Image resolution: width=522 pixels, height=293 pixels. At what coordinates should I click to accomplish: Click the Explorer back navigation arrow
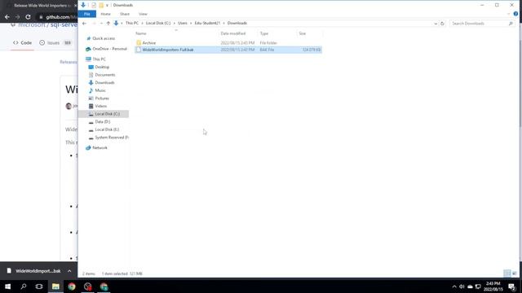point(84,24)
